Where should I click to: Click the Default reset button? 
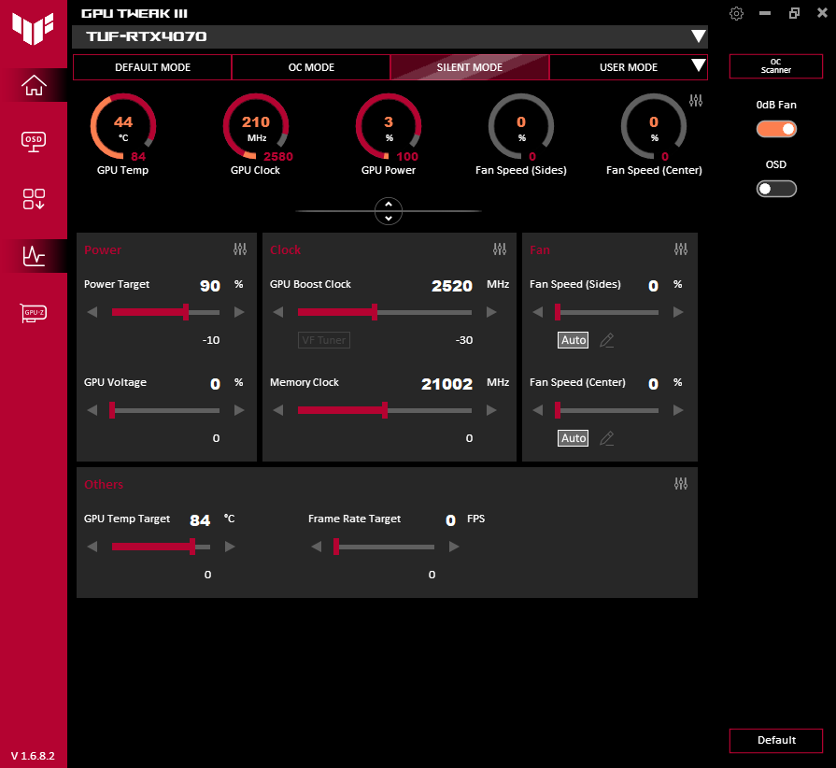click(776, 740)
